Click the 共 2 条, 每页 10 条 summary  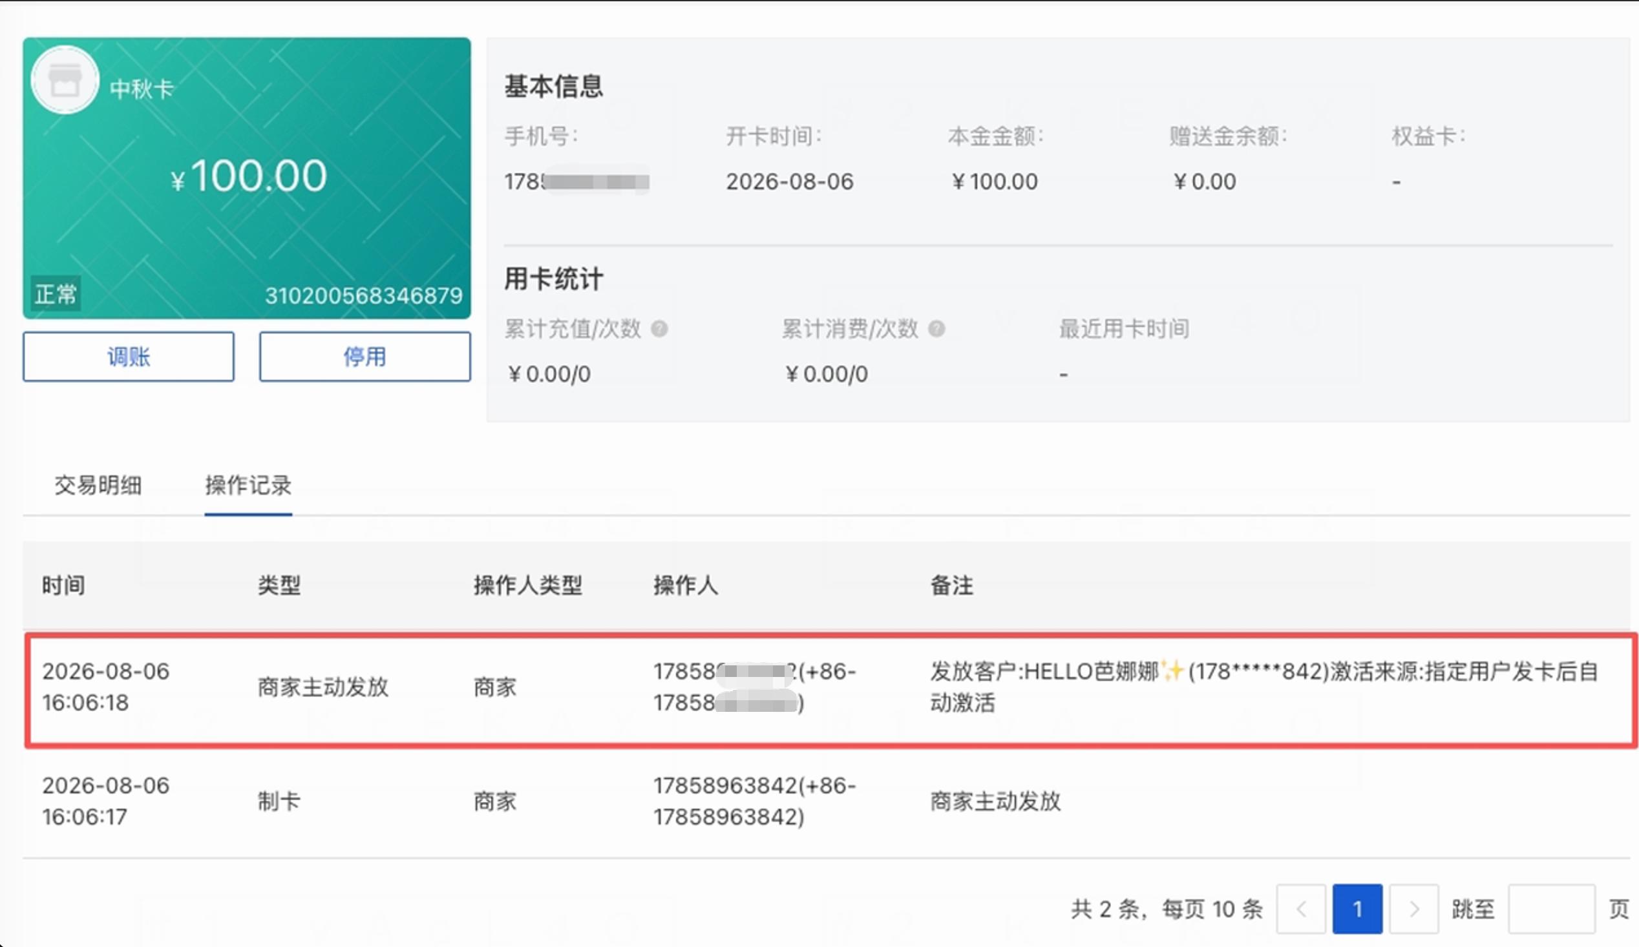[x=1167, y=909]
